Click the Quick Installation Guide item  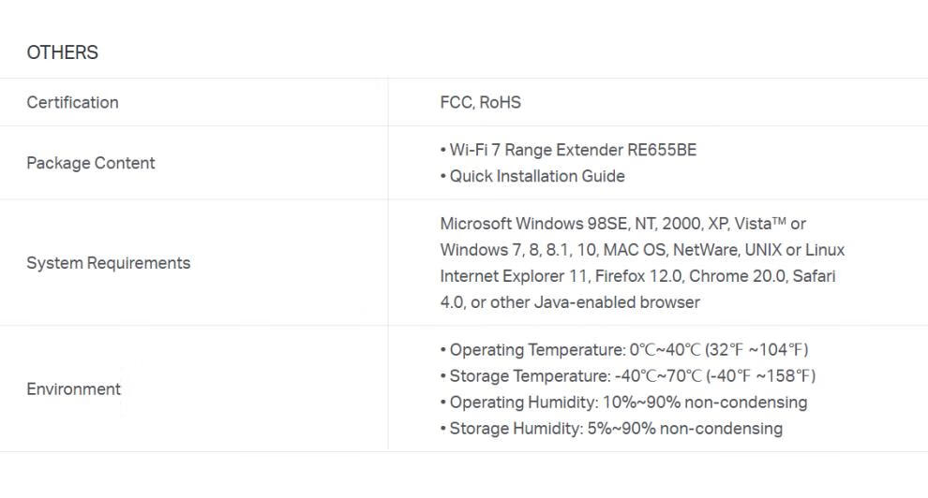click(537, 176)
